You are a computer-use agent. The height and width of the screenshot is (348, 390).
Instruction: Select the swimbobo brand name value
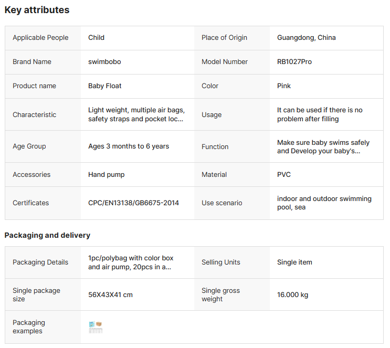click(104, 61)
